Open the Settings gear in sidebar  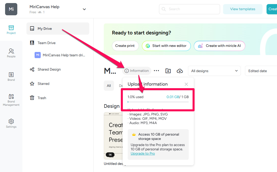coord(11,123)
